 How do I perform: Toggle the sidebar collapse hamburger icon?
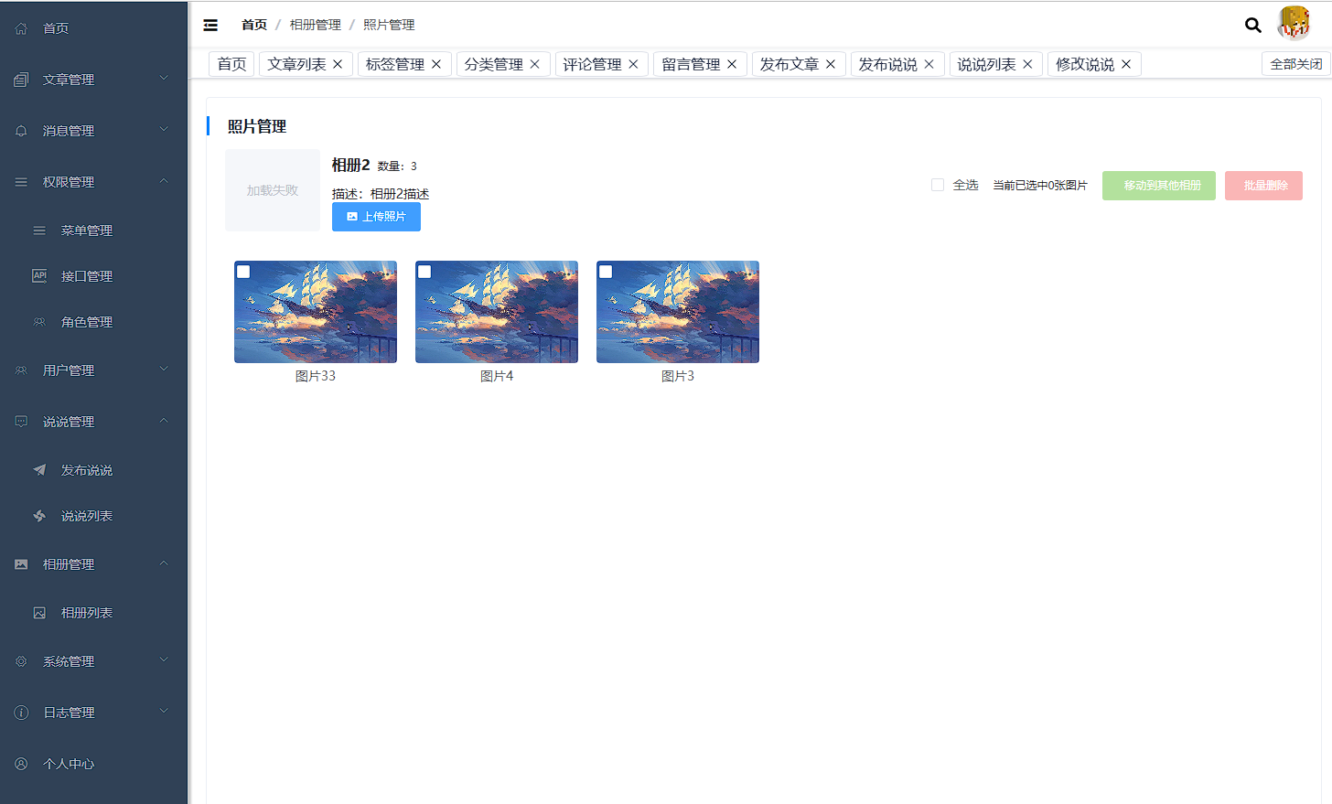(210, 25)
